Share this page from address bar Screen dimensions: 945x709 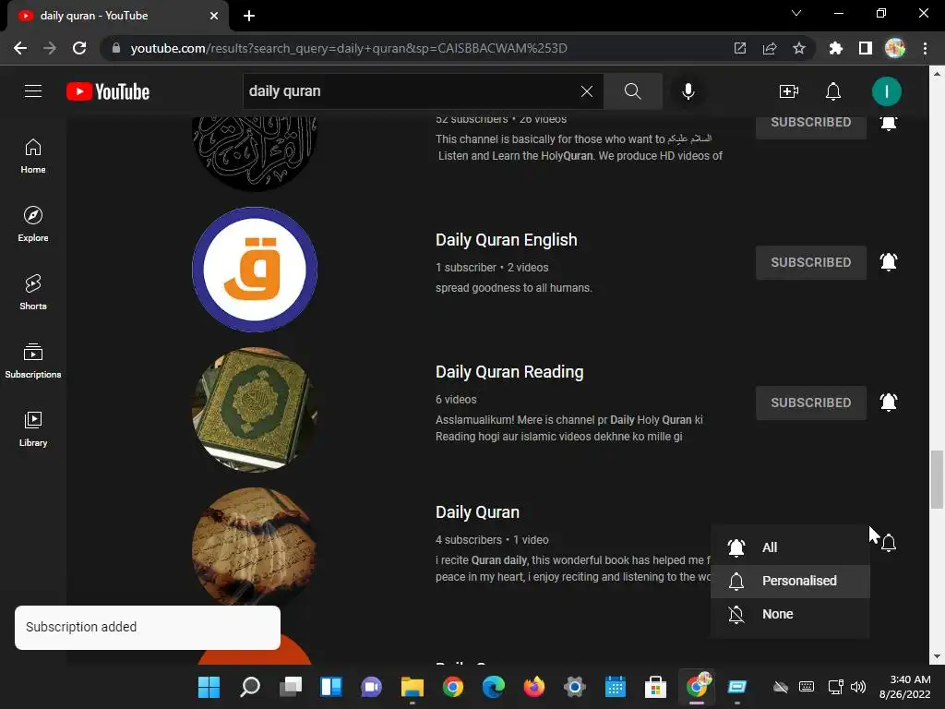[769, 48]
